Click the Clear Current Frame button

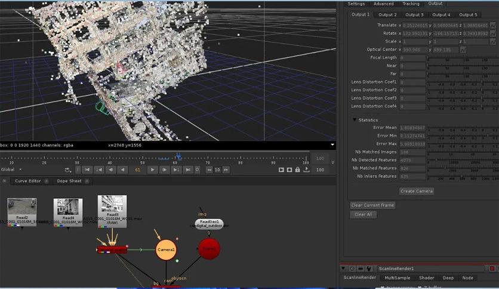point(372,205)
